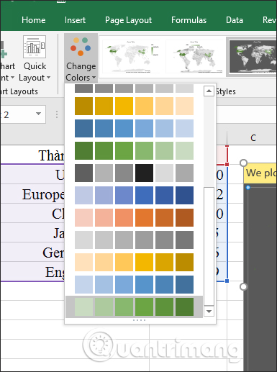Click the palette scroll down arrow

(209, 312)
